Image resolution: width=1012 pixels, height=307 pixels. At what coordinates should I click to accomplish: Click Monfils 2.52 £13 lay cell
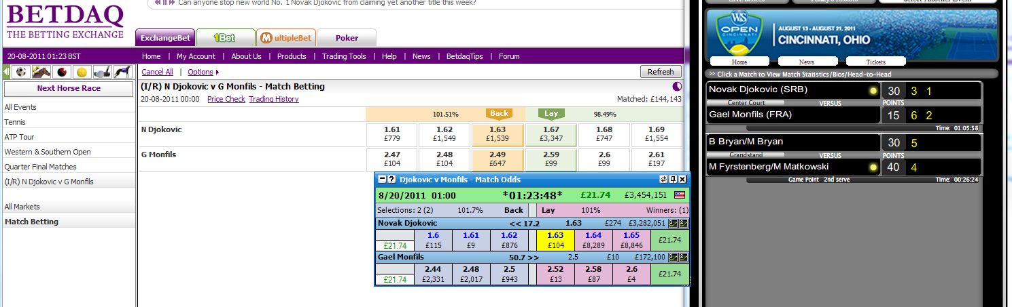point(555,274)
